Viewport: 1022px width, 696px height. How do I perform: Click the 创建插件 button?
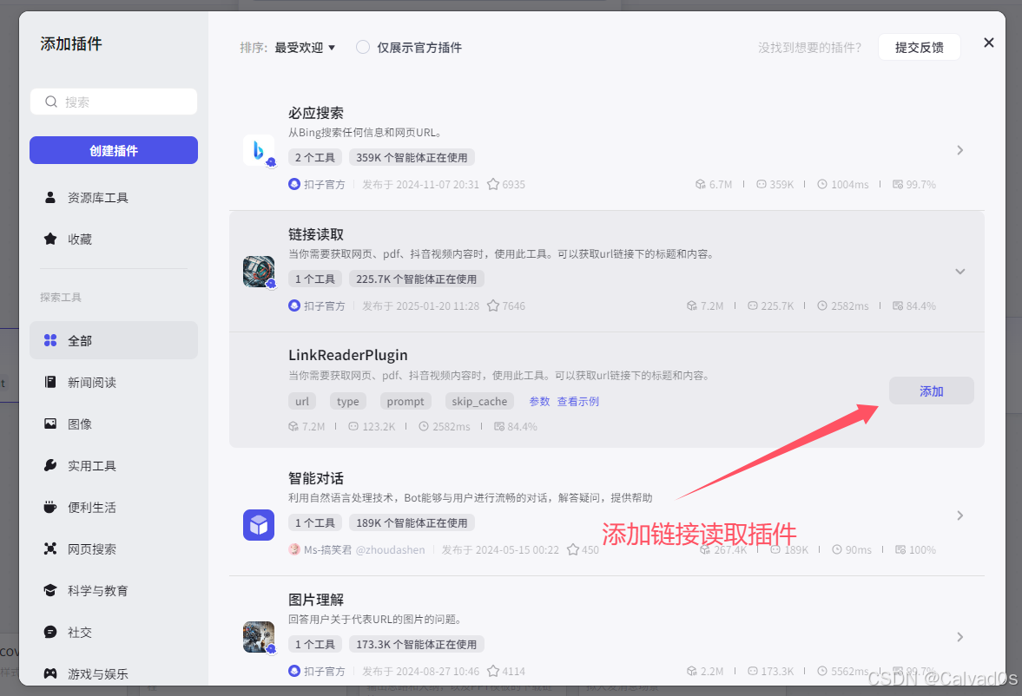(114, 150)
